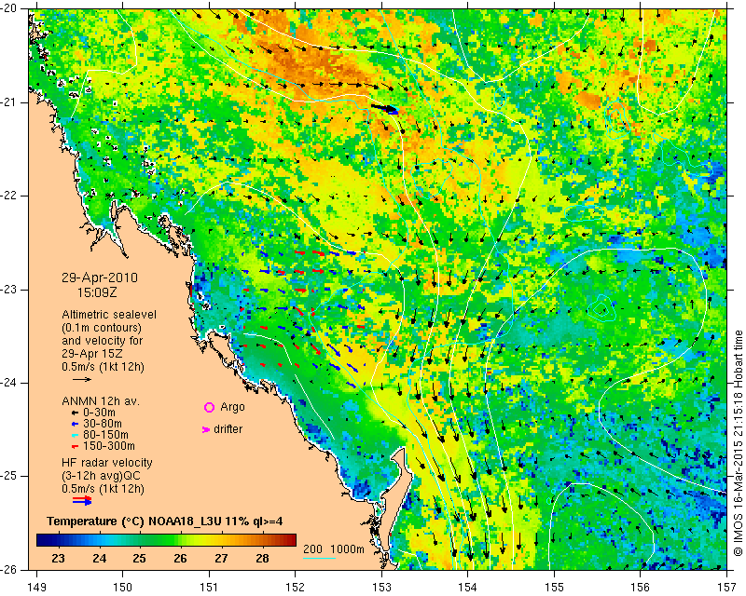Click the '80-150m' depth label
This screenshot has height=596, width=746.
105,435
